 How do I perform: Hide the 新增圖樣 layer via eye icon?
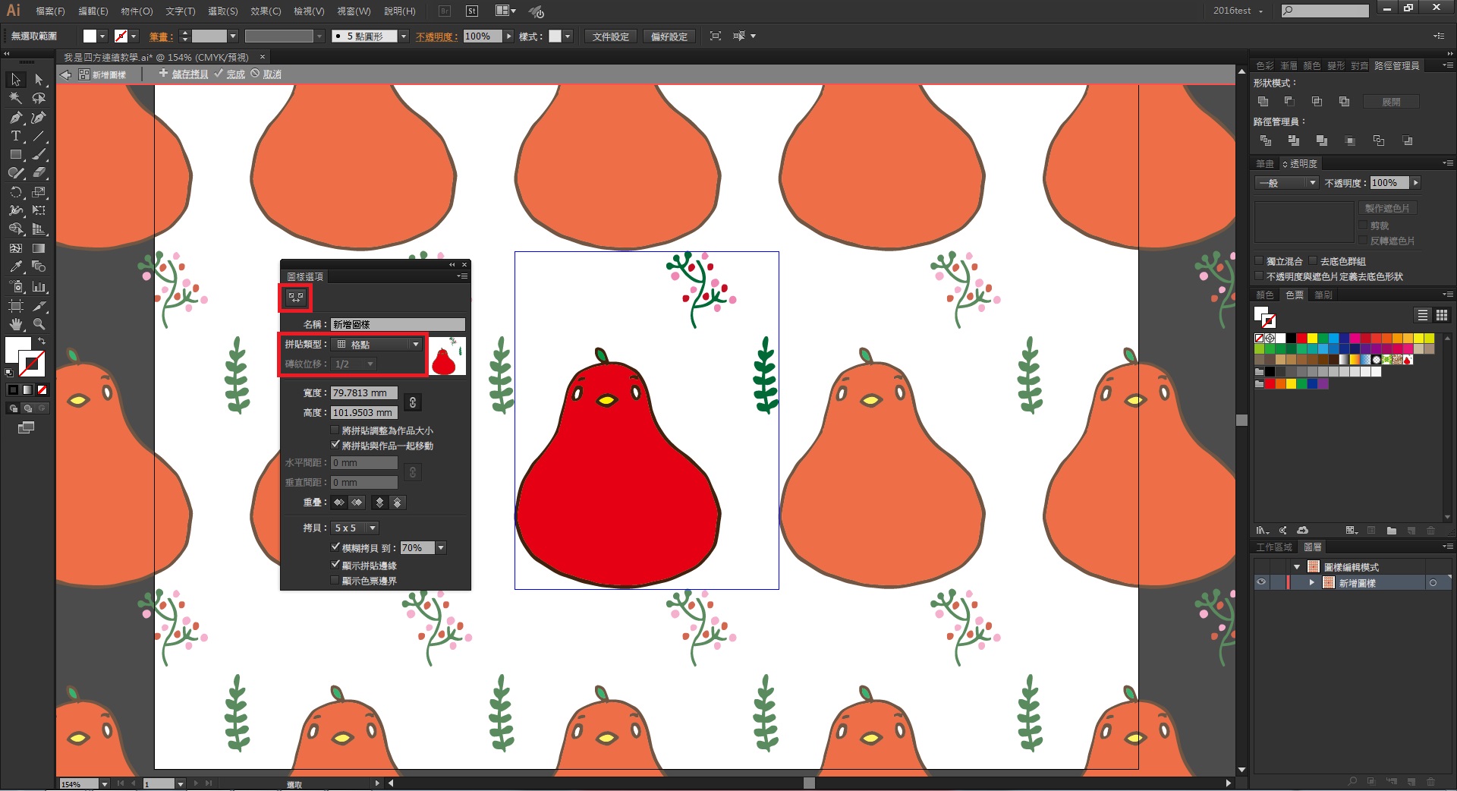tap(1261, 583)
